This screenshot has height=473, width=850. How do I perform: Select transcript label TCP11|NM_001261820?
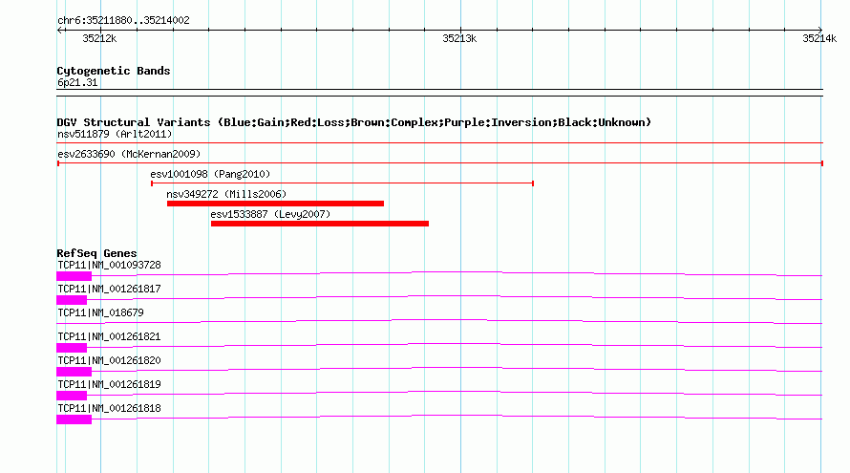point(109,360)
